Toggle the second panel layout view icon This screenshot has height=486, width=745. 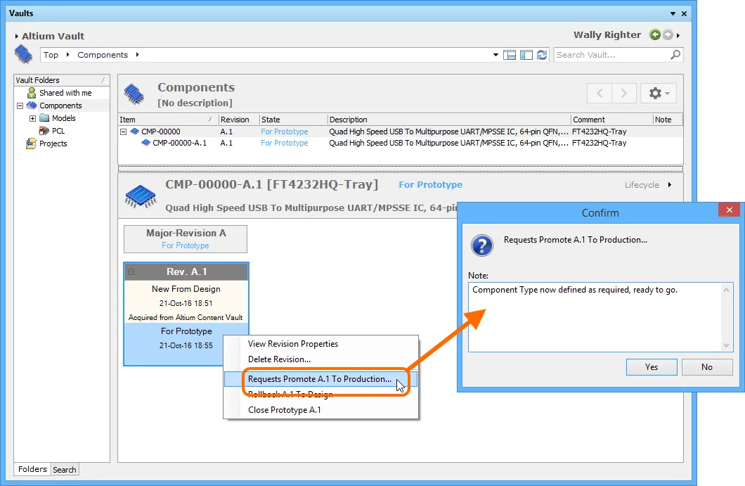pyautogui.click(x=526, y=55)
